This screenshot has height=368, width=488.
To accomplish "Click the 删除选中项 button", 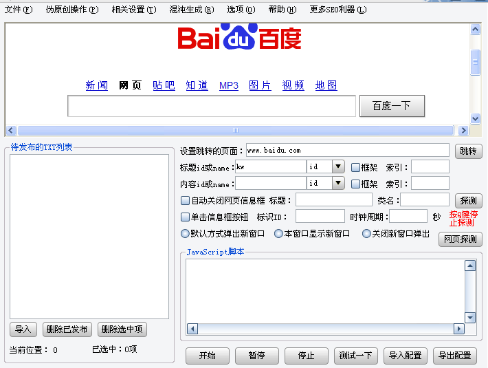I will point(122,329).
